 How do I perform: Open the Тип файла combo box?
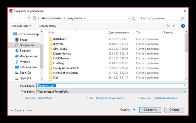point(112,92)
